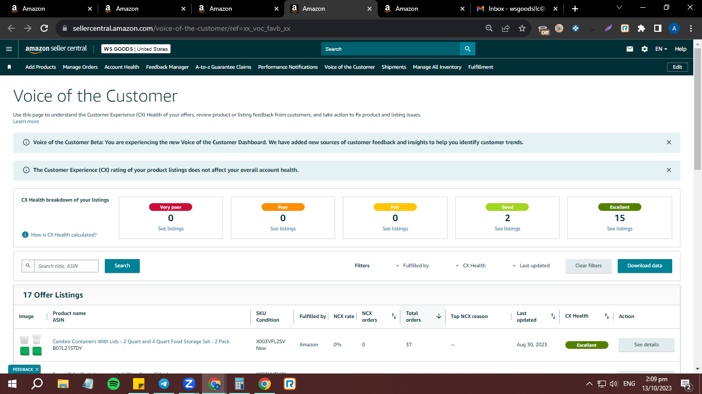The image size is (702, 394).
Task: Open the mail messages icon
Action: click(x=630, y=49)
